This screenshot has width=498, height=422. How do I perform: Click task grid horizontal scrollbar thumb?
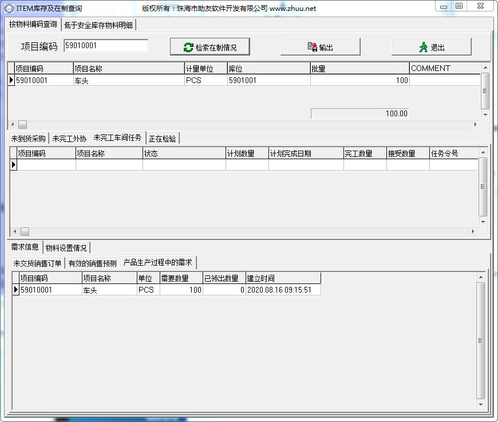tap(25, 232)
